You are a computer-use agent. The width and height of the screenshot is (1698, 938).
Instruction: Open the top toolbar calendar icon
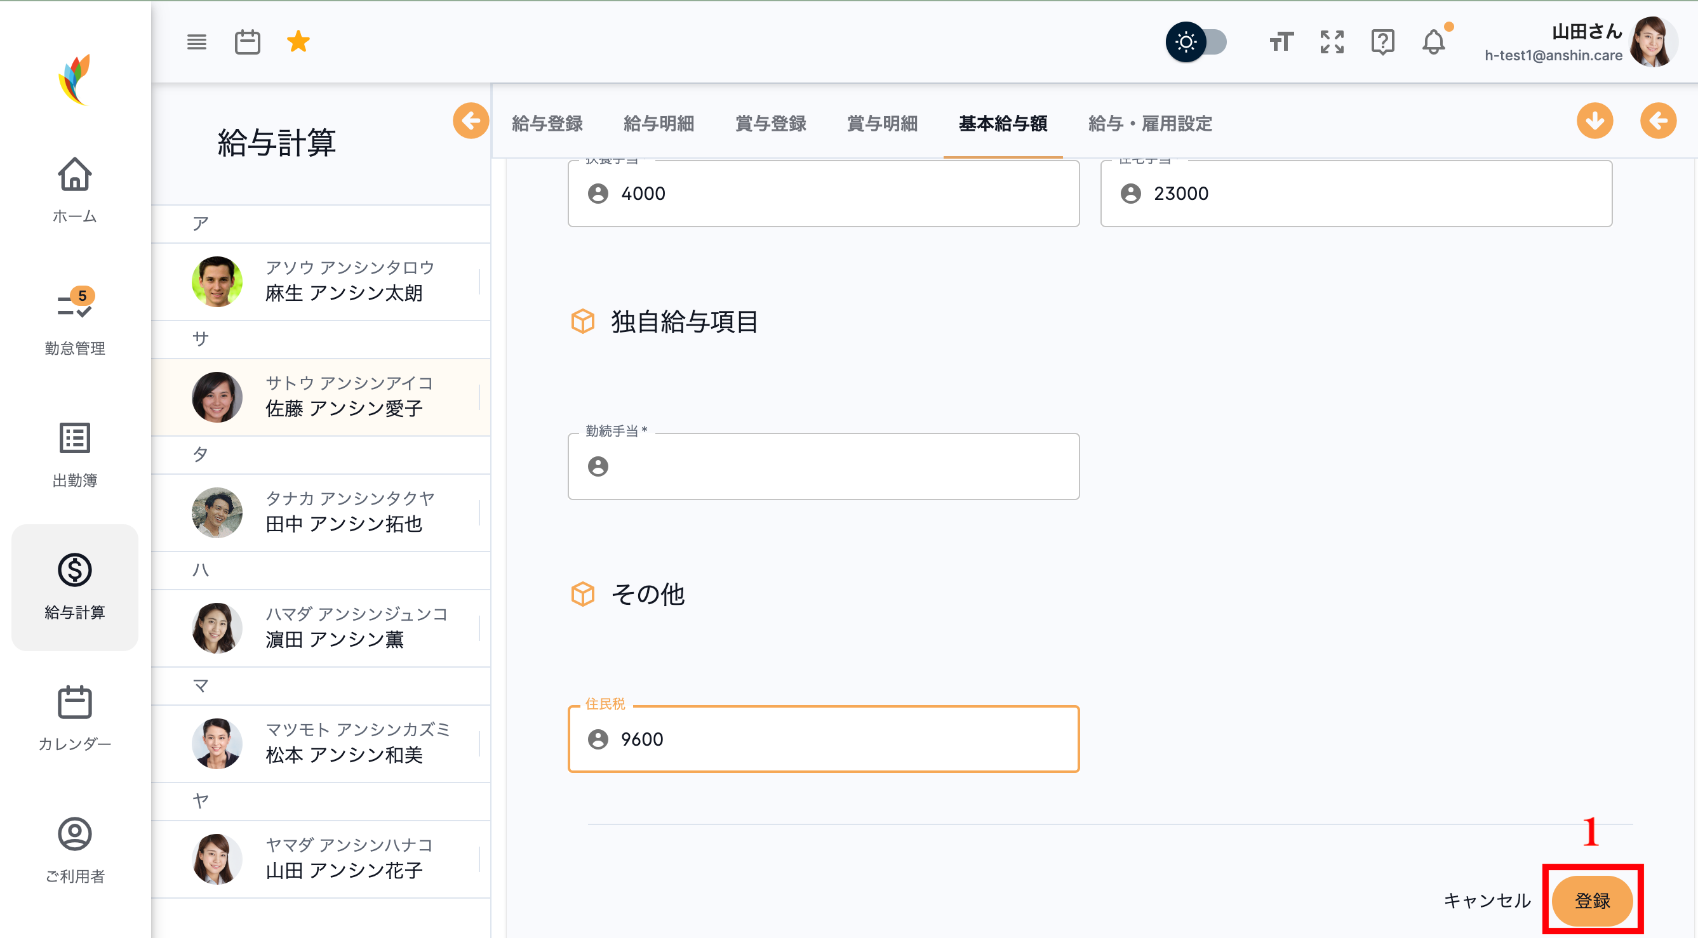pos(248,41)
